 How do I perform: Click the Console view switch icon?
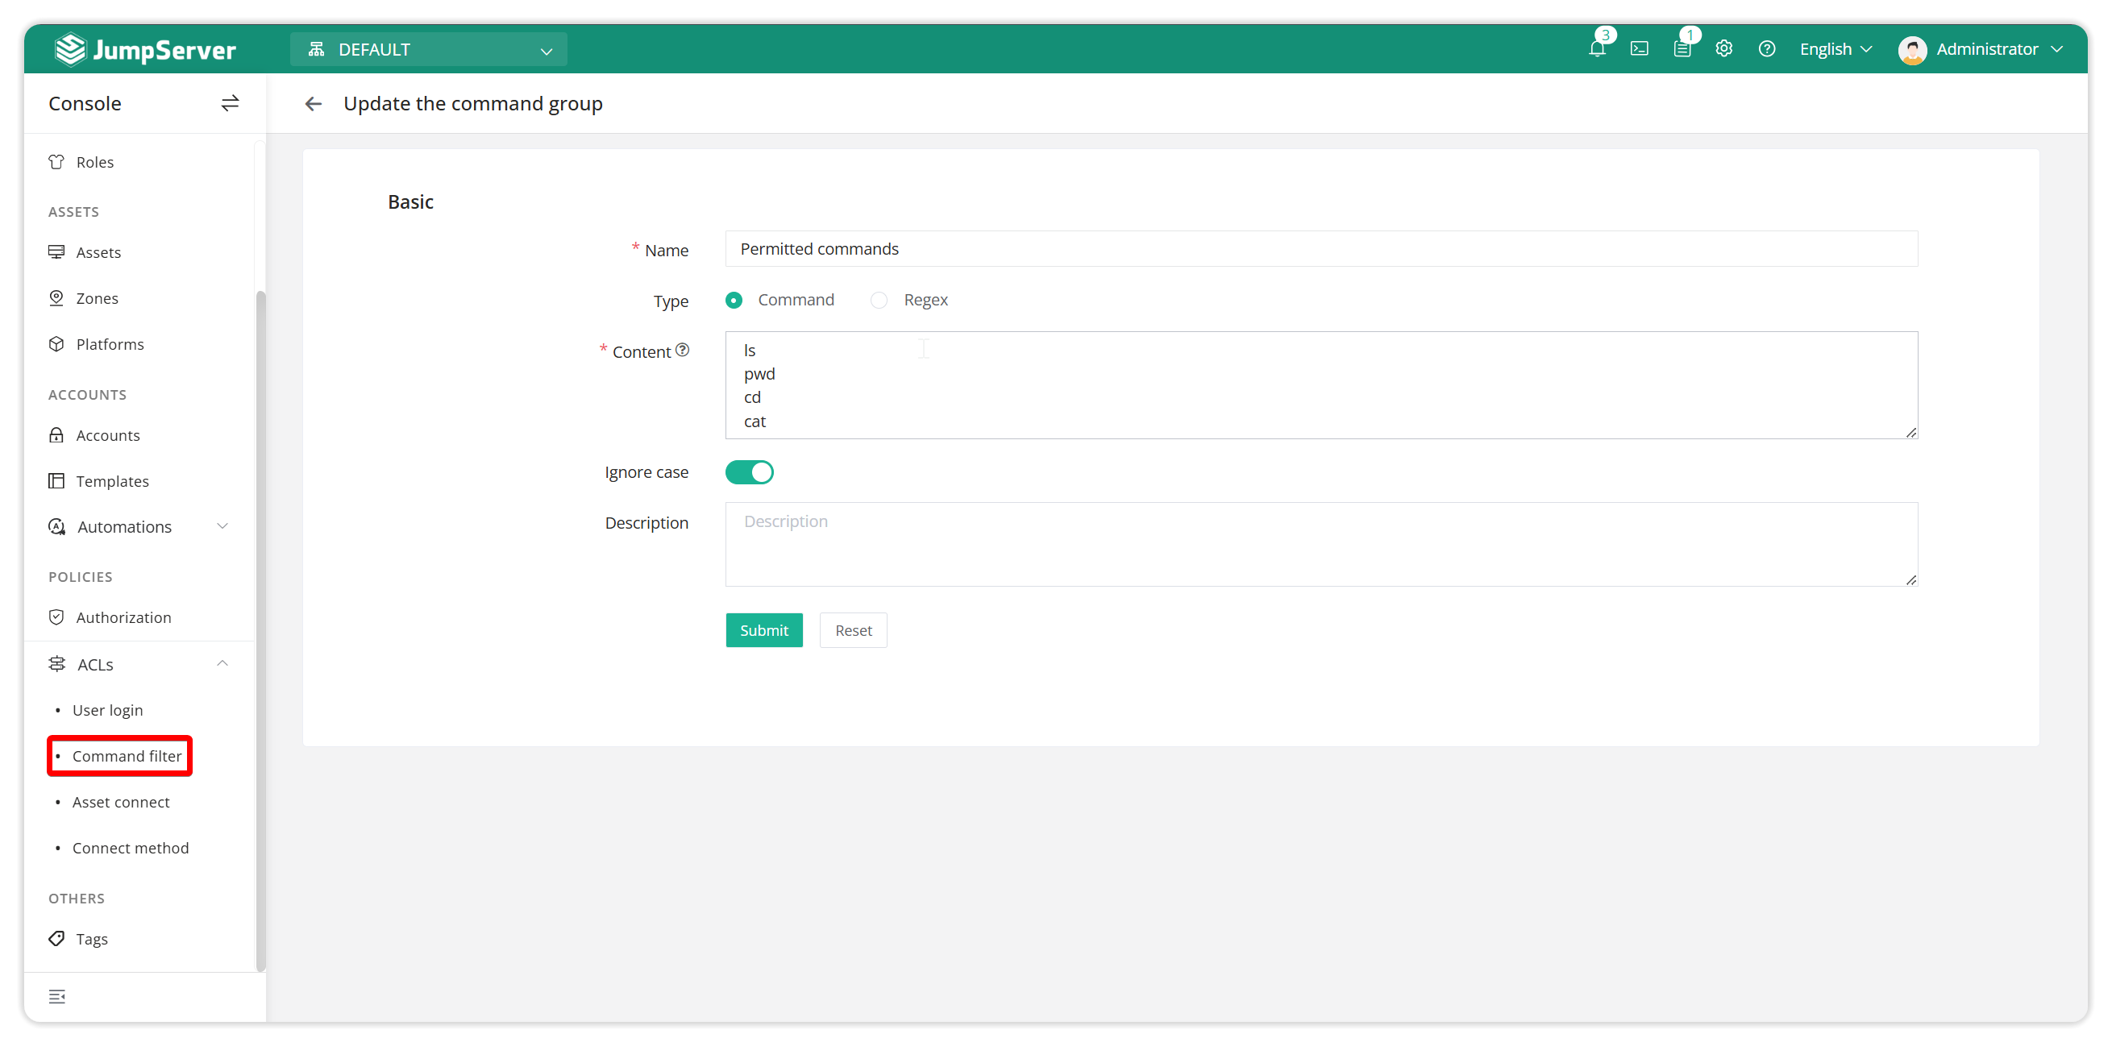point(230,103)
